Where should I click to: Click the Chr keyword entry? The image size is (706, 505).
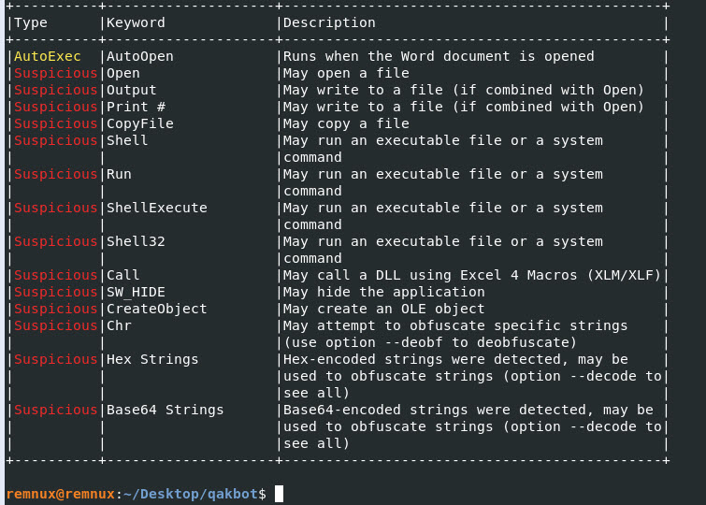(x=119, y=325)
